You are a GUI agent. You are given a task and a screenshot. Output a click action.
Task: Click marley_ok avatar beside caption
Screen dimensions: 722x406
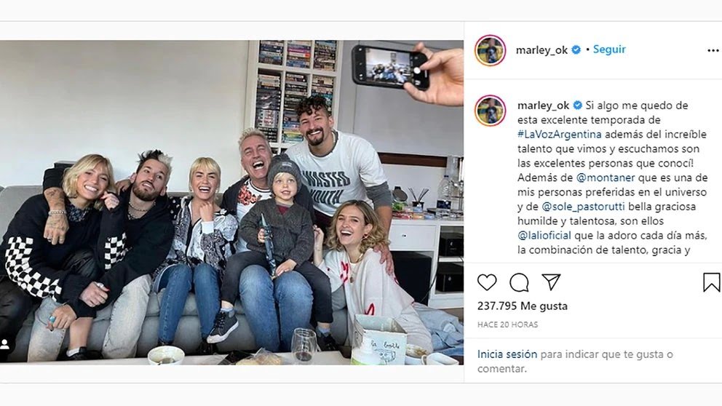coord(490,111)
